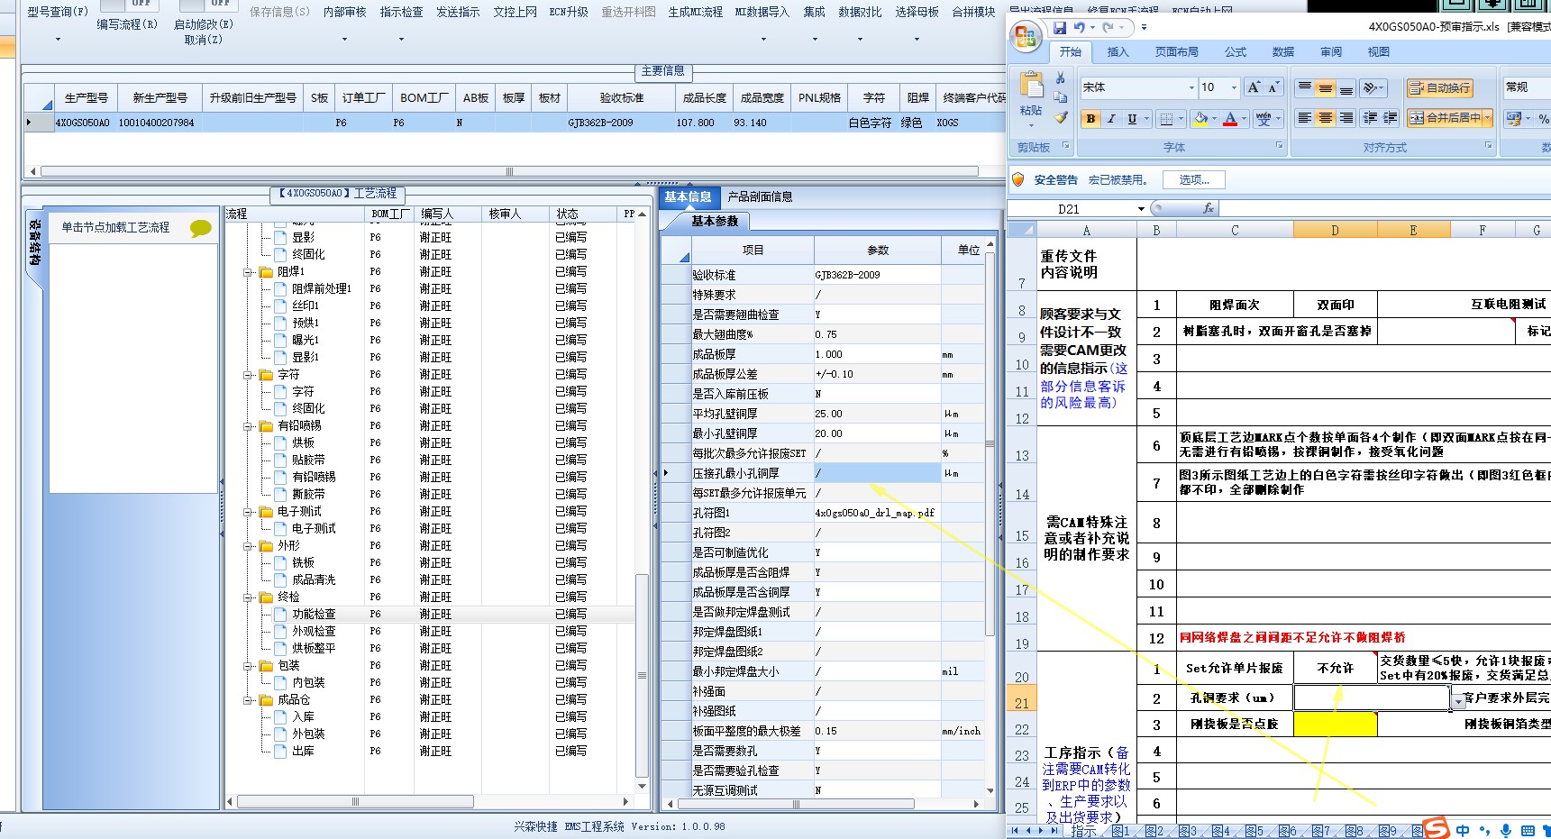Increase the cell indent
Image resolution: width=1551 pixels, height=839 pixels.
(x=1391, y=118)
